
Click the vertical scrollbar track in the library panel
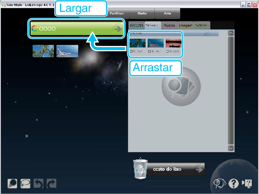tap(231, 91)
